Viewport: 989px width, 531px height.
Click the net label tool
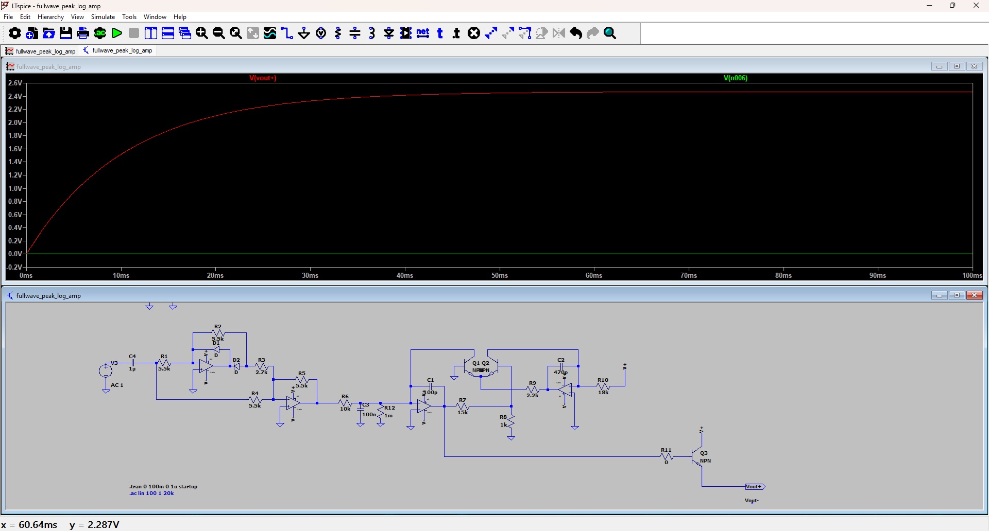[x=423, y=33]
